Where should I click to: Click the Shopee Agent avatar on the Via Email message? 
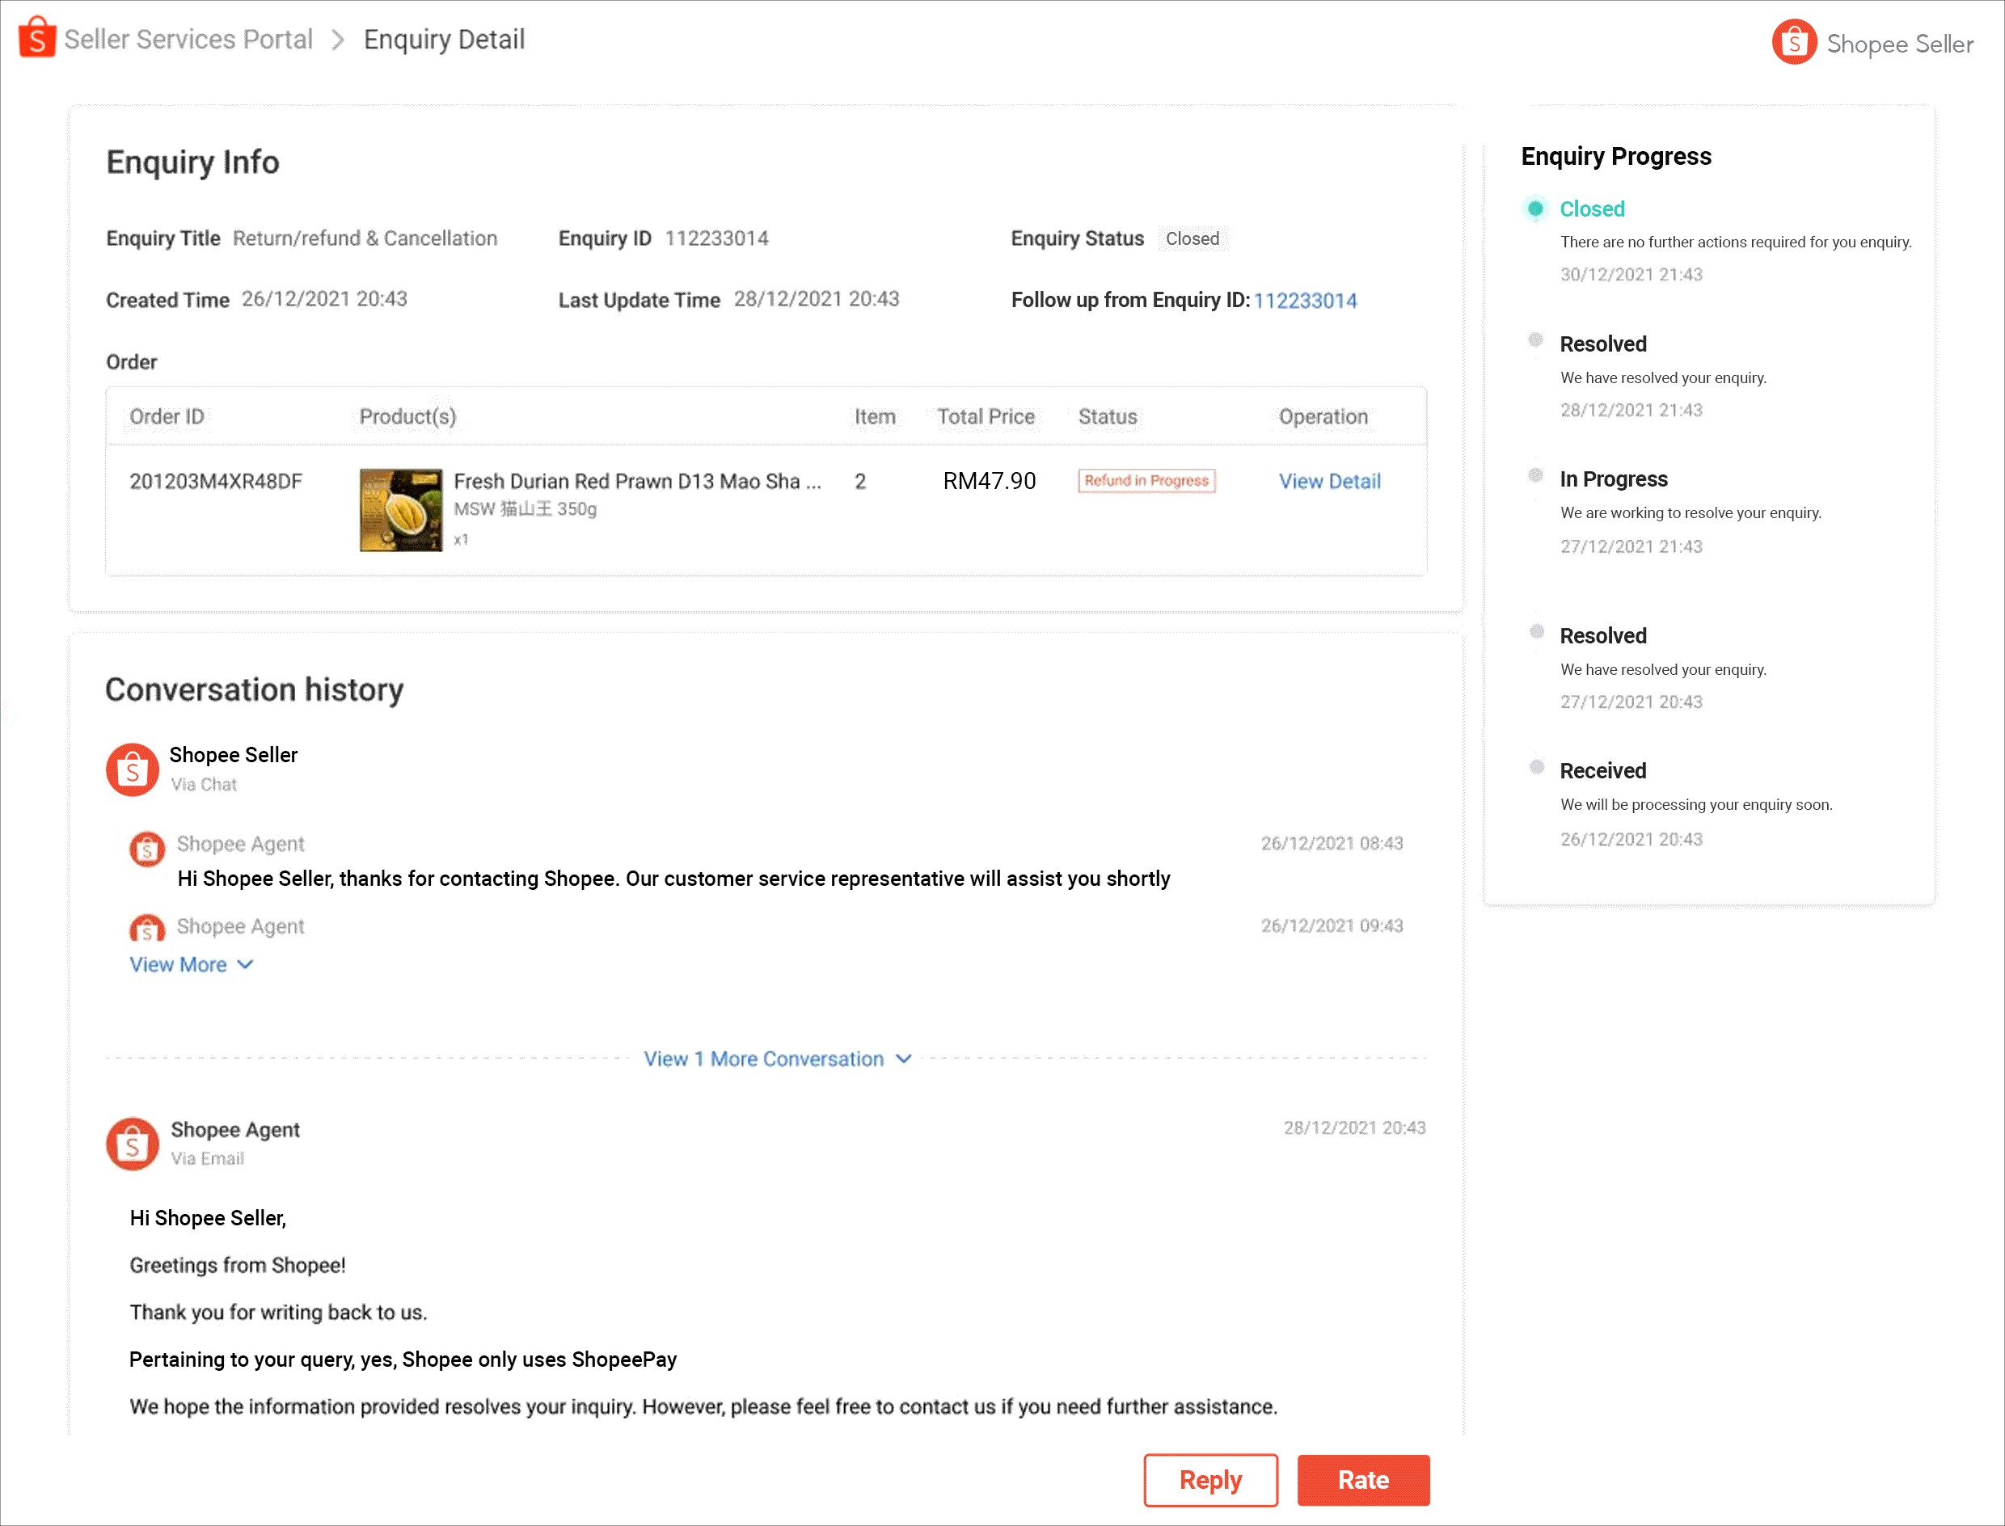click(x=132, y=1144)
